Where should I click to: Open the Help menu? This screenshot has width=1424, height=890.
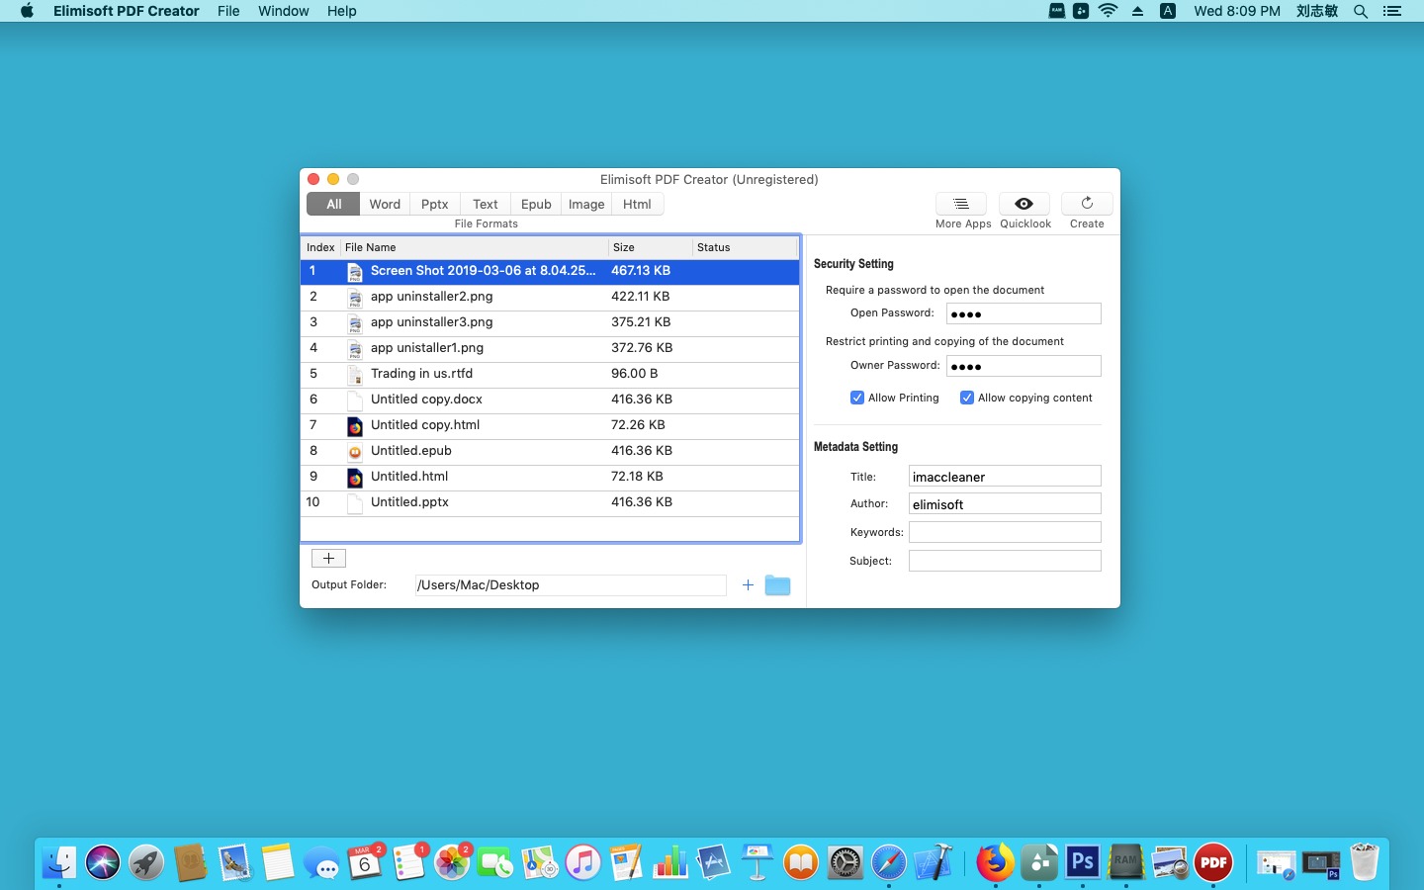342,11
